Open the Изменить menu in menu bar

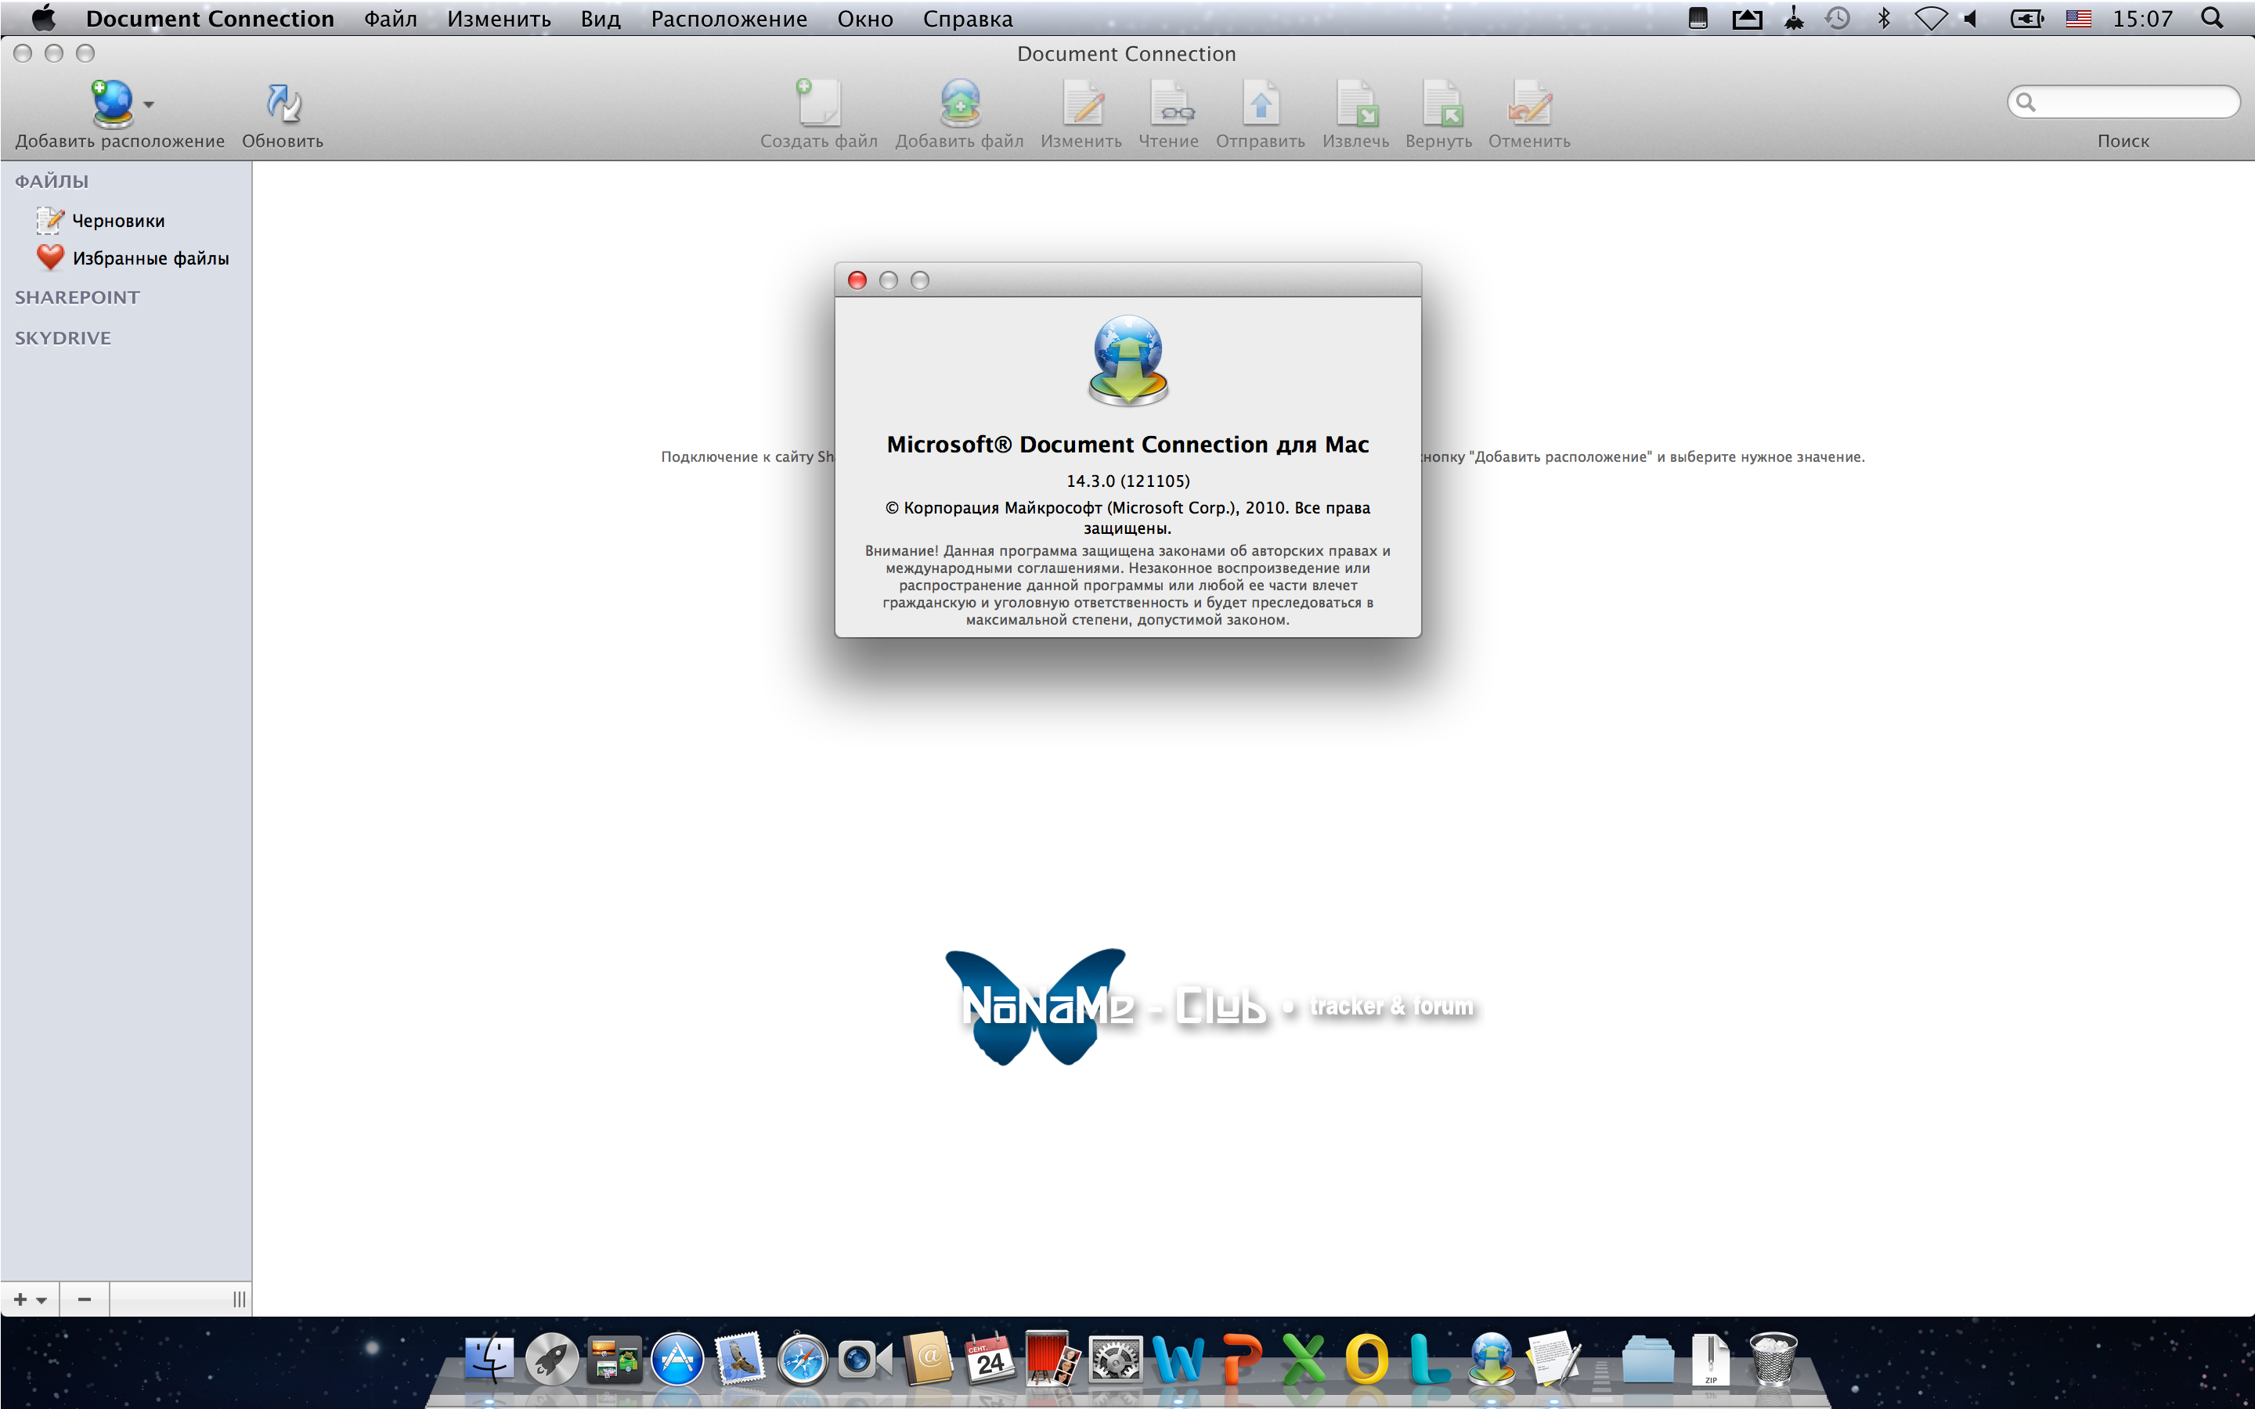point(500,19)
